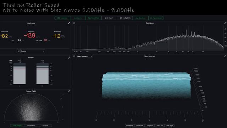Toggle the History module button
227x128 pixels.
coord(109,18)
